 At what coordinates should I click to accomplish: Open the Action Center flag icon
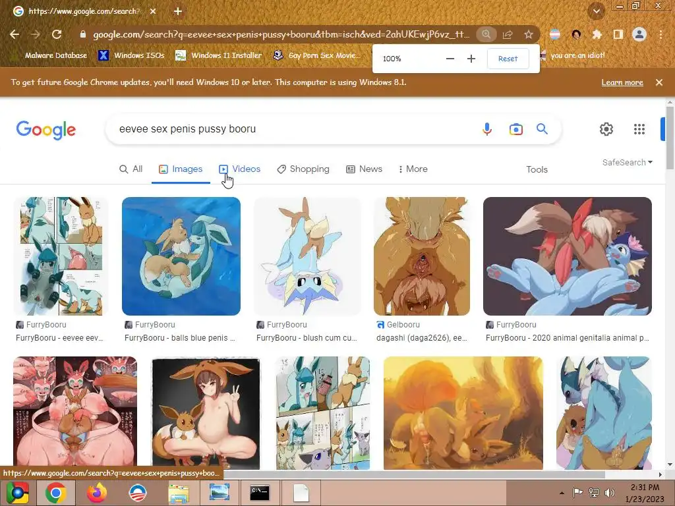point(577,493)
